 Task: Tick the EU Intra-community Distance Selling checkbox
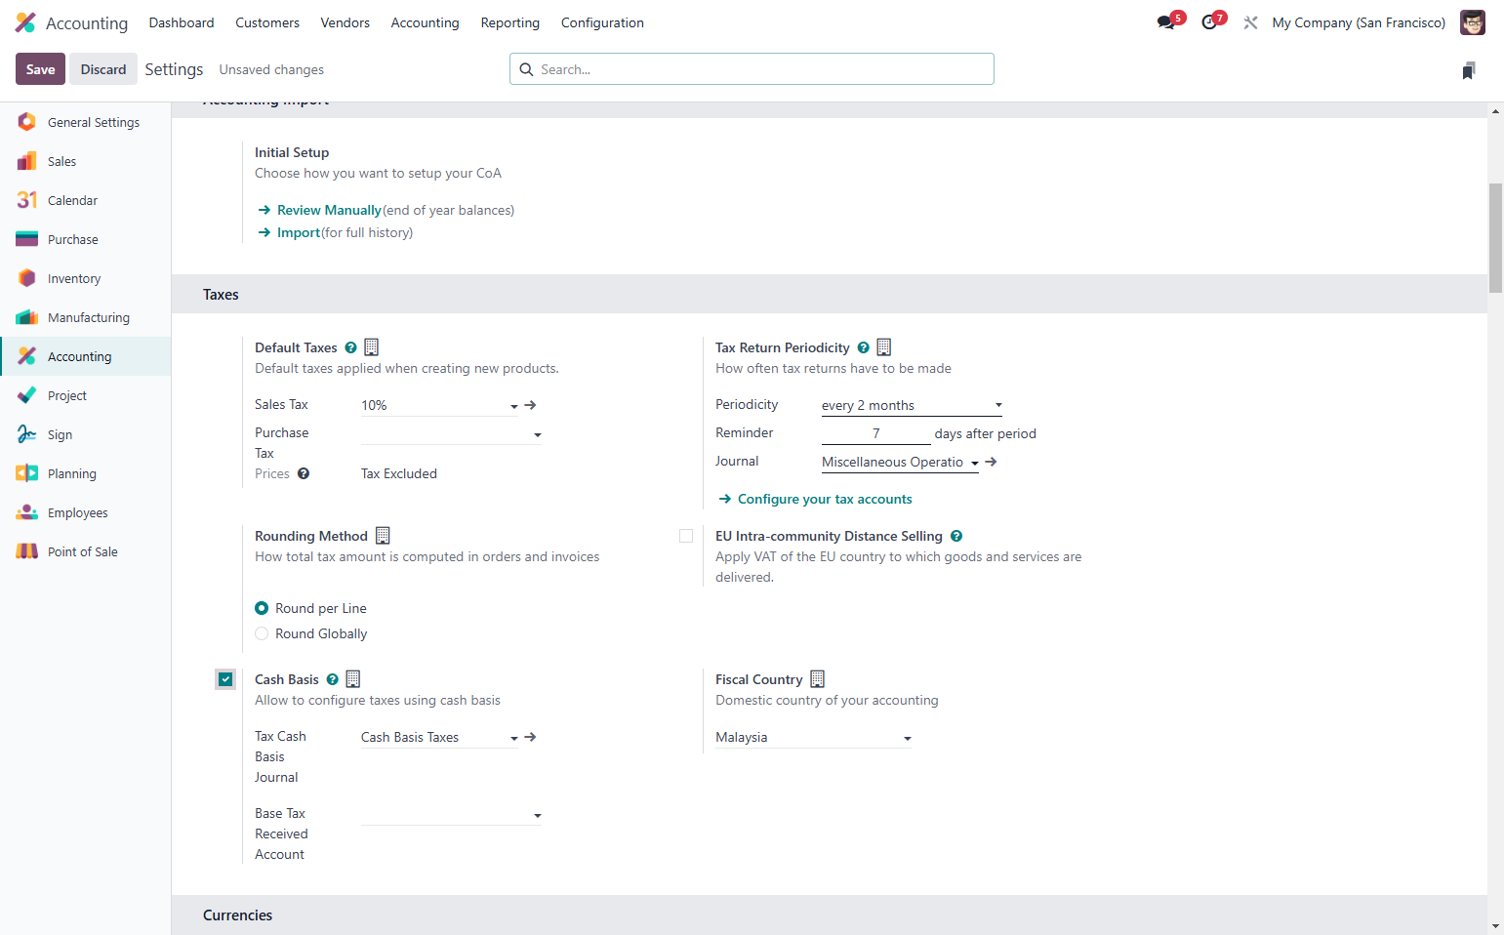[x=686, y=536]
